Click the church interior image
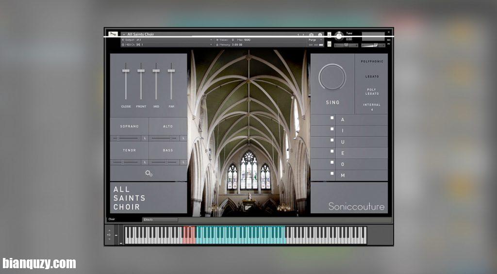 [248, 133]
